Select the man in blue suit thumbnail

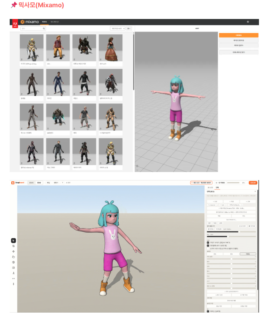(58, 82)
